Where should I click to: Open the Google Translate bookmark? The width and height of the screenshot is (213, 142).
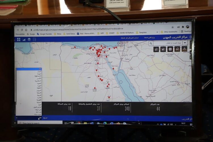[45, 34]
